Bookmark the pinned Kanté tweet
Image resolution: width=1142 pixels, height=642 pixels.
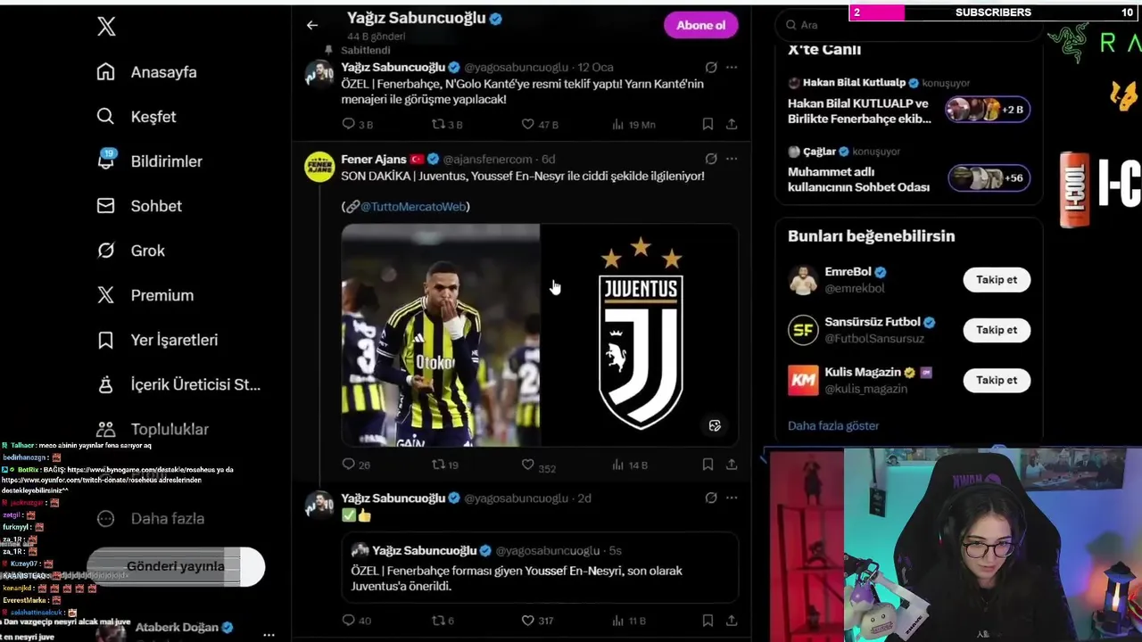click(x=708, y=124)
